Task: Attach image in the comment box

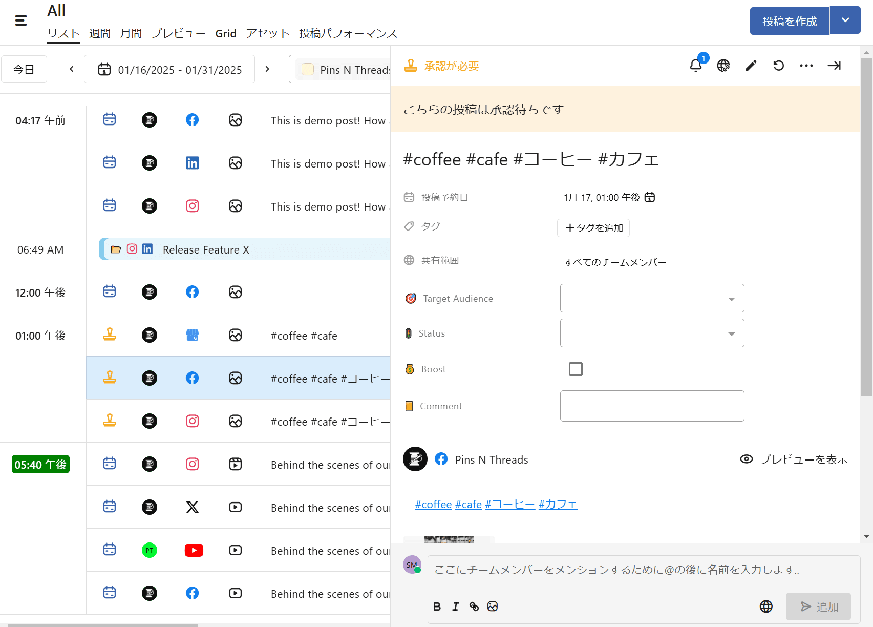Action: [493, 607]
